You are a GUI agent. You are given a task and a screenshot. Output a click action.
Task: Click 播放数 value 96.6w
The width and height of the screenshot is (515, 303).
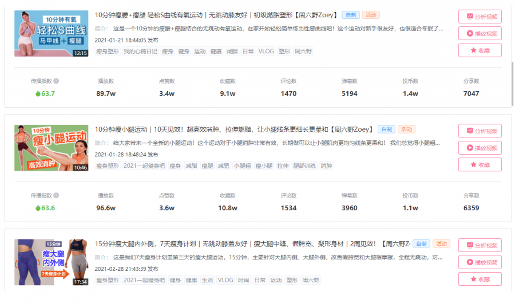point(106,208)
